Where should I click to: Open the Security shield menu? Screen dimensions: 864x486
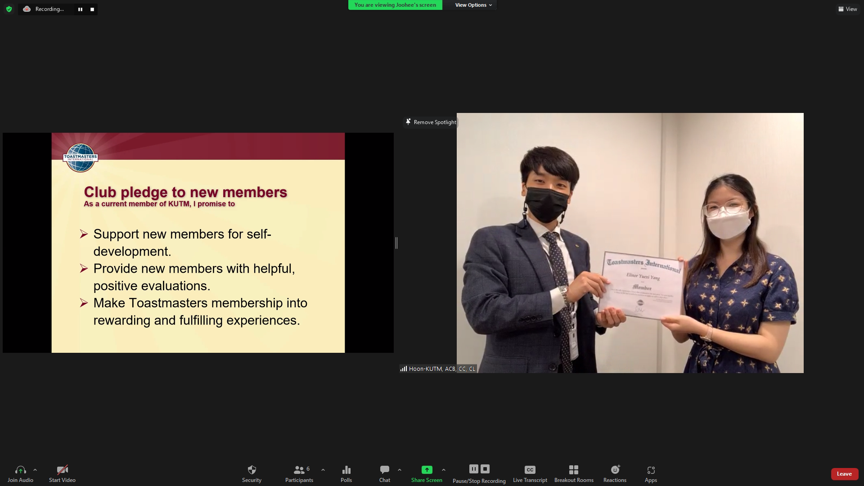point(252,474)
